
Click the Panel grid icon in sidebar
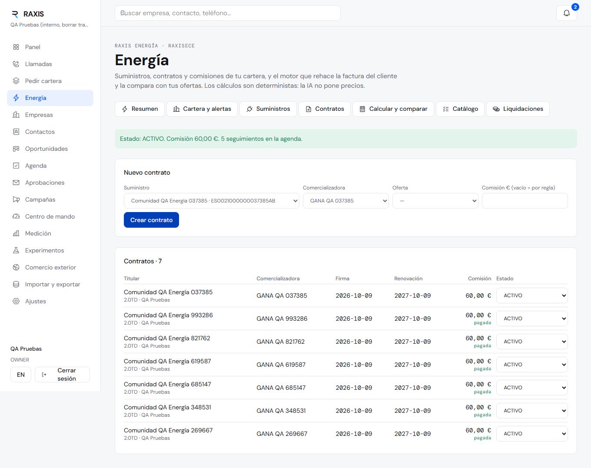tap(16, 47)
